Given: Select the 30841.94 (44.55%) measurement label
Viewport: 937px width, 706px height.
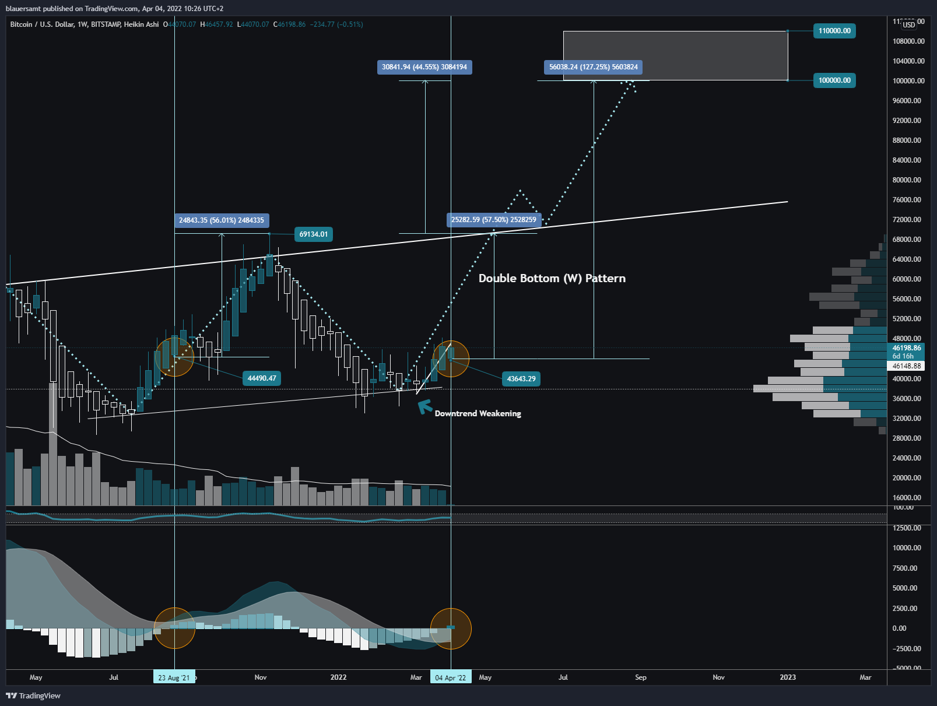Looking at the screenshot, I should tap(424, 67).
